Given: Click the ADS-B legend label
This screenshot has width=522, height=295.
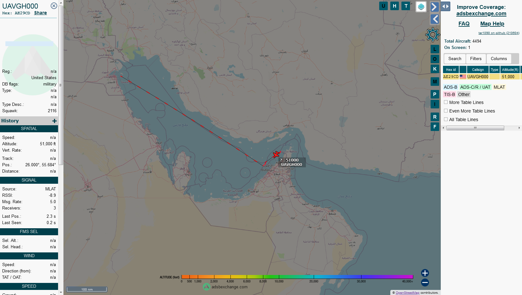Looking at the screenshot, I should (450, 87).
